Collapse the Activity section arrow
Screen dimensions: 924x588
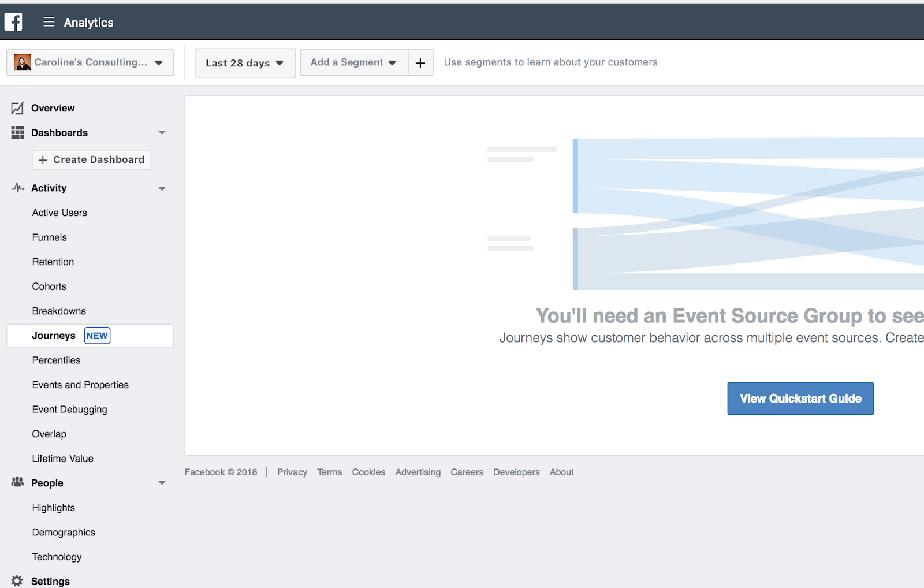tap(162, 188)
